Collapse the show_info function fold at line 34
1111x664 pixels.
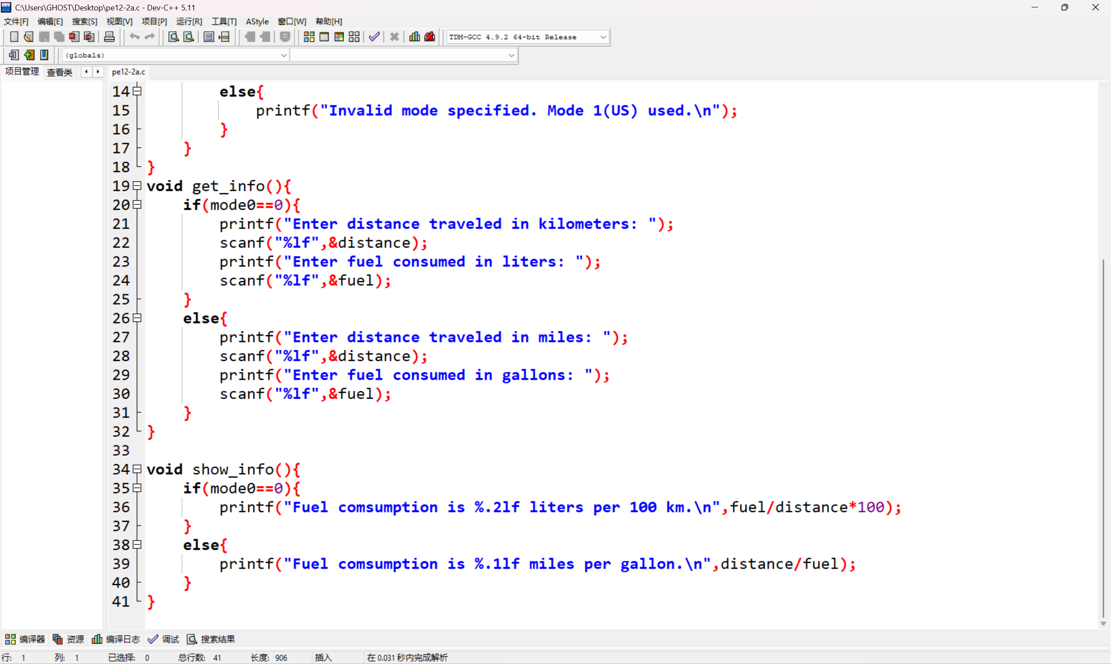coord(138,469)
